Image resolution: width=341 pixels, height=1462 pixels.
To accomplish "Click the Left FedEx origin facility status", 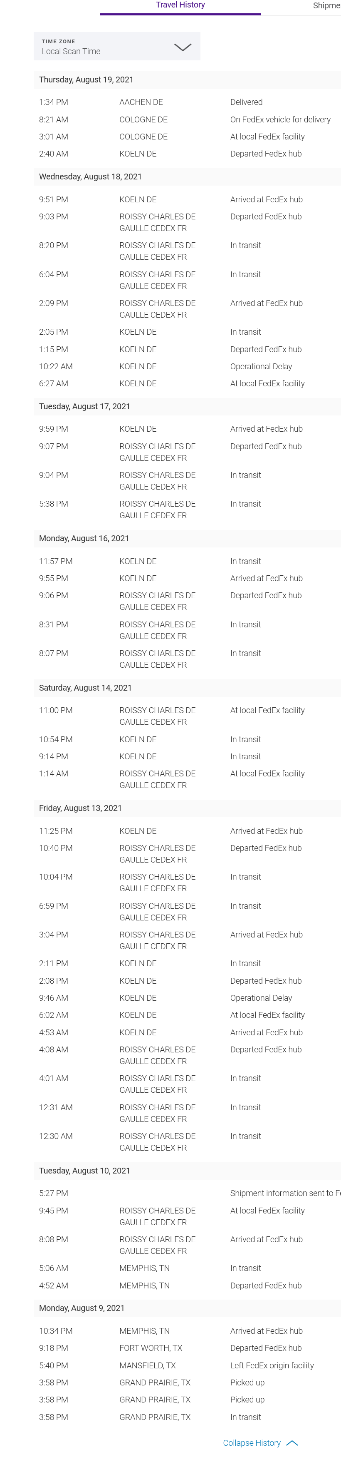I will point(272,1365).
